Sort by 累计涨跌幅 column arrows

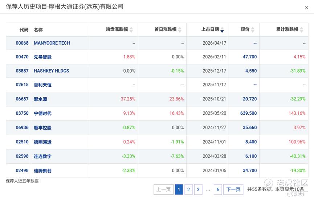pos(302,30)
